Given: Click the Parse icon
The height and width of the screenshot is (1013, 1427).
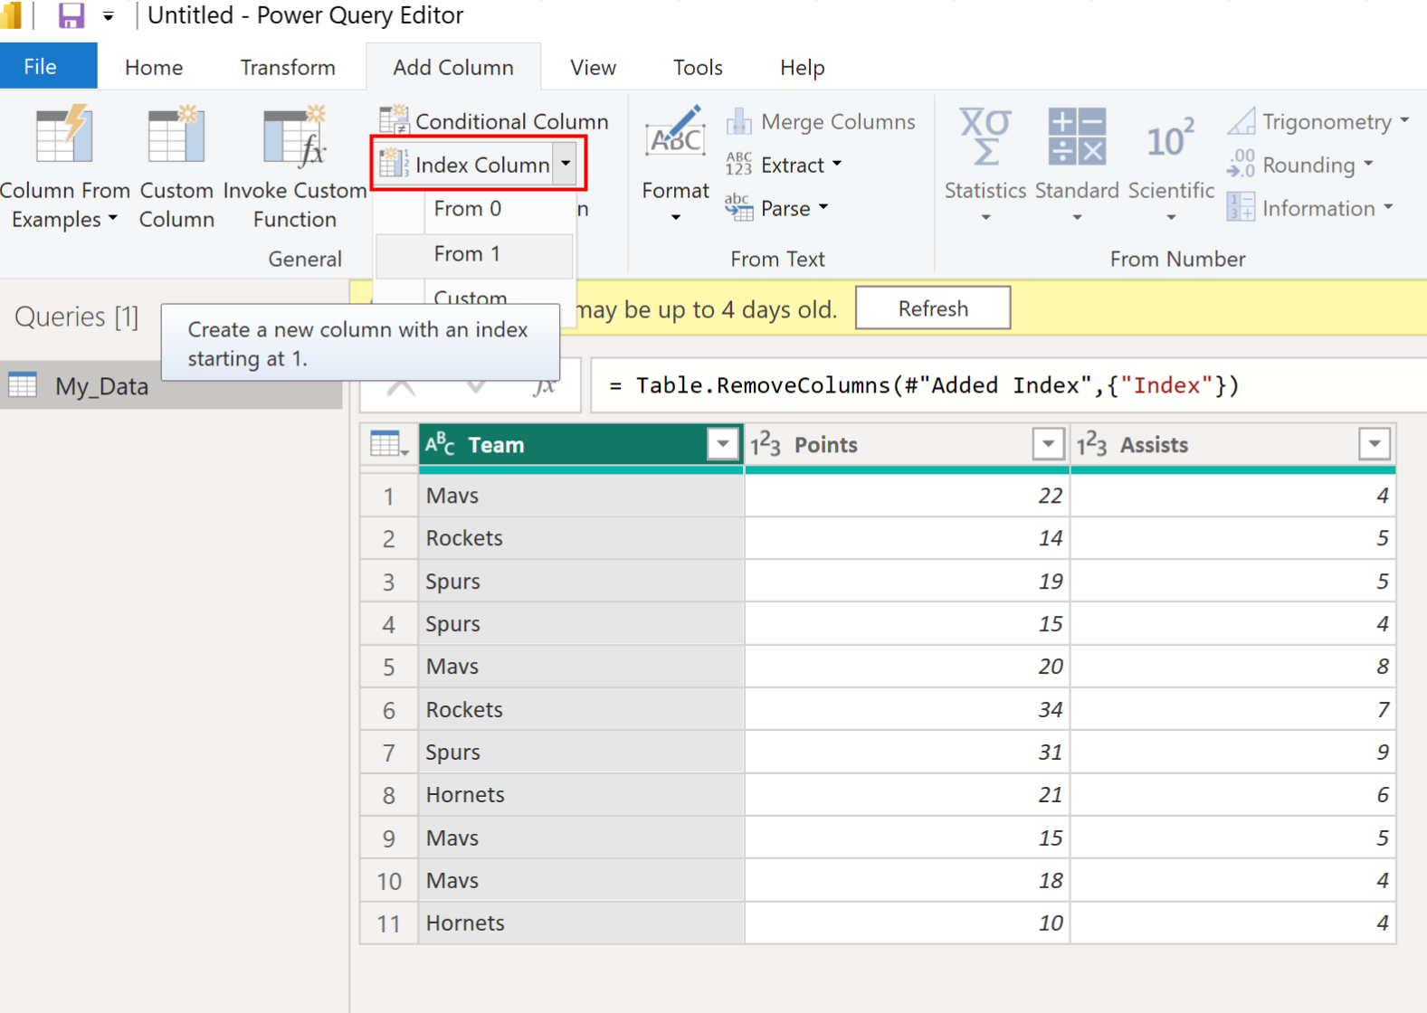Looking at the screenshot, I should [x=738, y=208].
